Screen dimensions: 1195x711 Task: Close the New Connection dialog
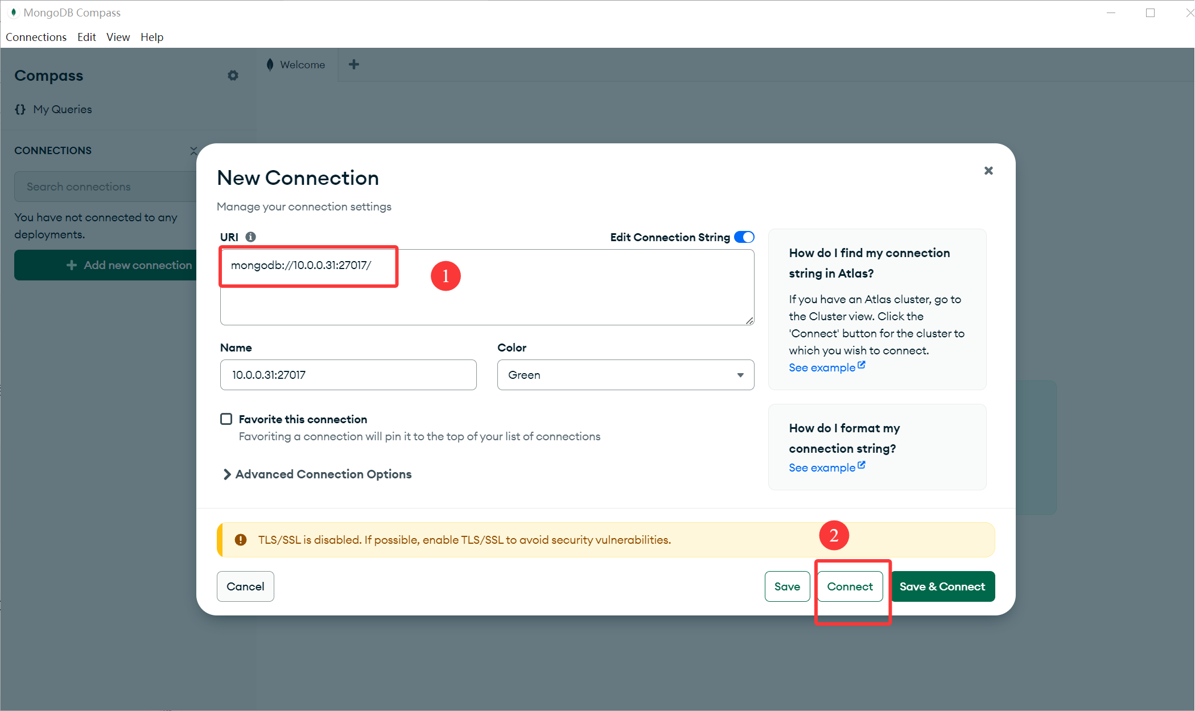988,171
